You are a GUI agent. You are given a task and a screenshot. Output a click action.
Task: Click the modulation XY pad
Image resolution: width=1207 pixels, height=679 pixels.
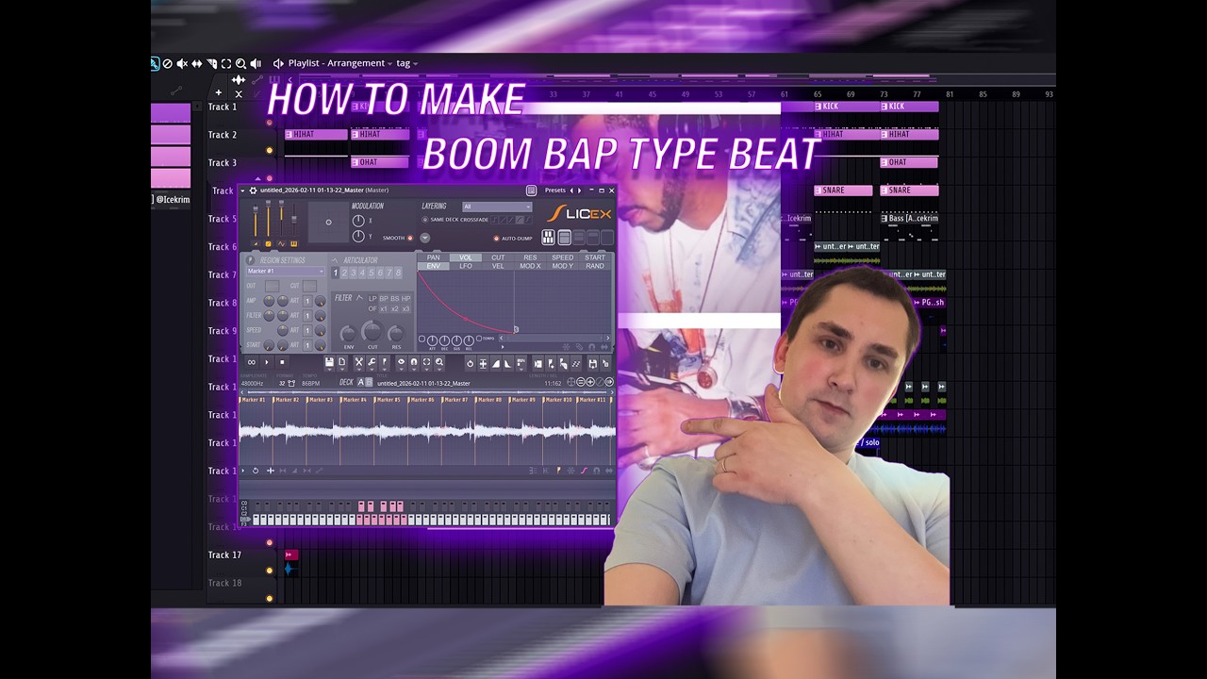tap(328, 222)
